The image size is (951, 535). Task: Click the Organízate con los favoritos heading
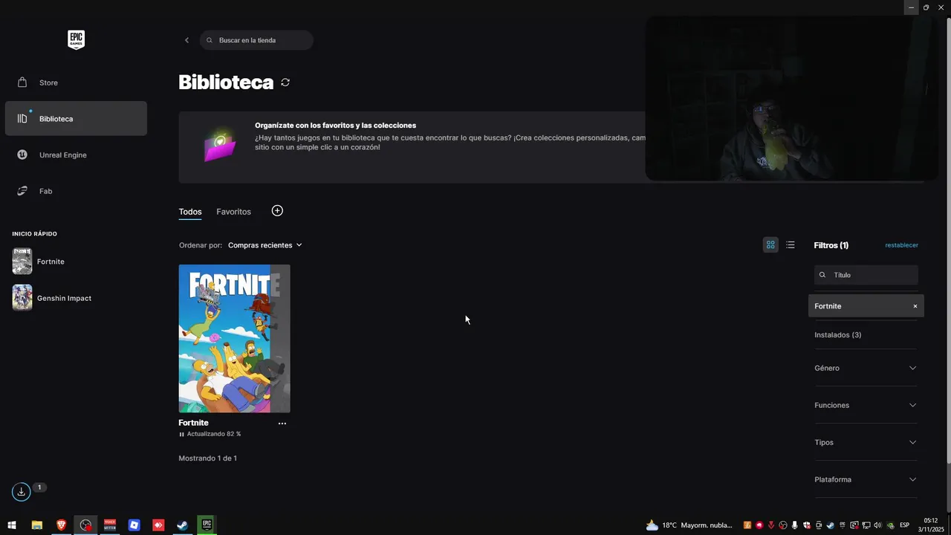[x=335, y=126]
